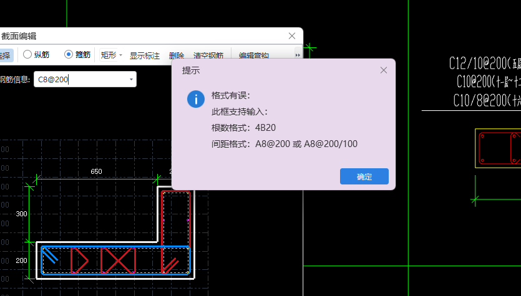Expand the toolbar overflow arrows
This screenshot has width=521, height=296.
click(x=298, y=55)
